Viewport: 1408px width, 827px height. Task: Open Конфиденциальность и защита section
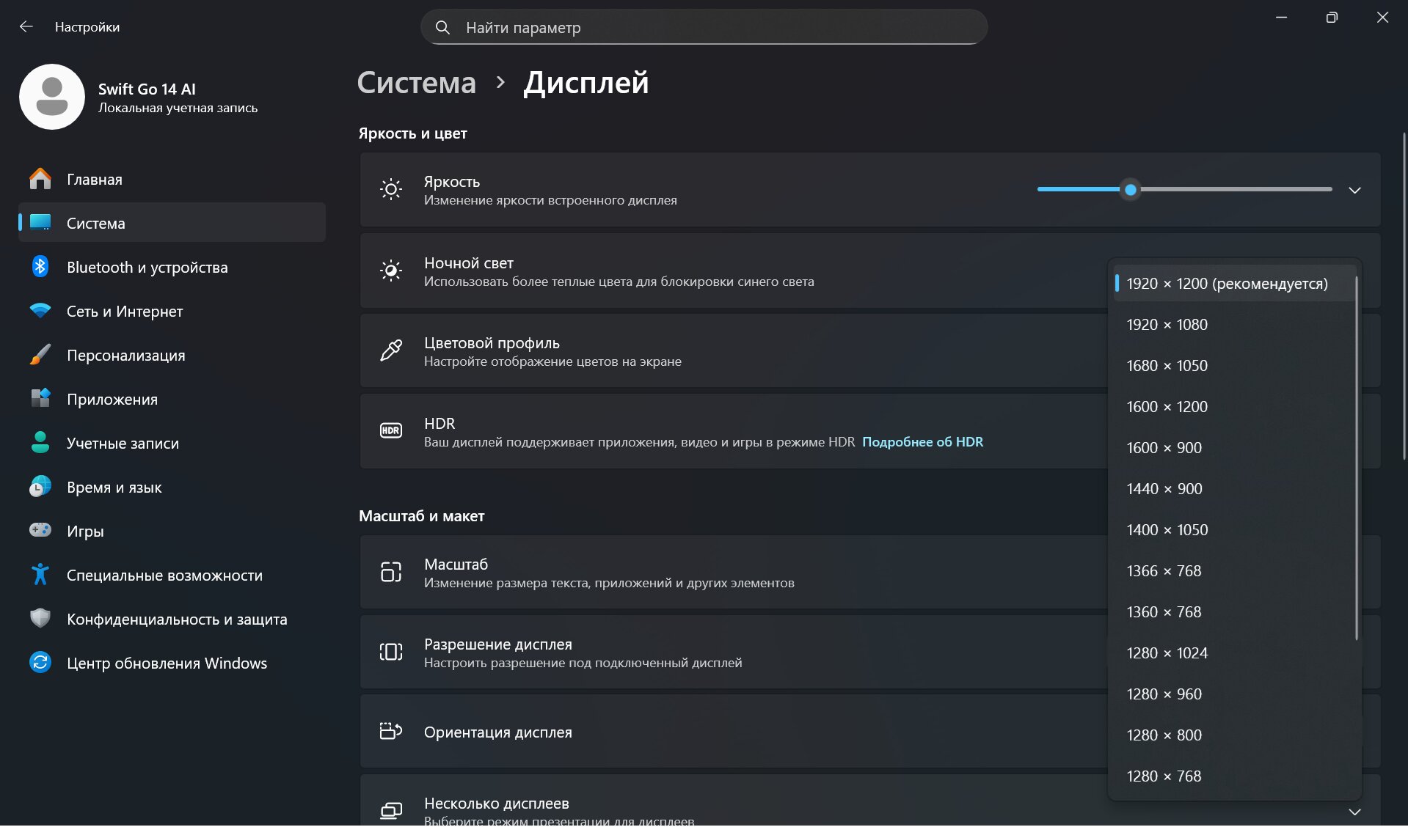coord(177,620)
